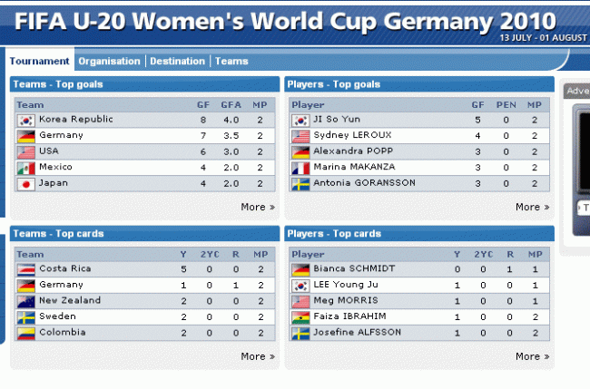Switch to the Organisation tab
The height and width of the screenshot is (389, 590).
click(x=109, y=61)
